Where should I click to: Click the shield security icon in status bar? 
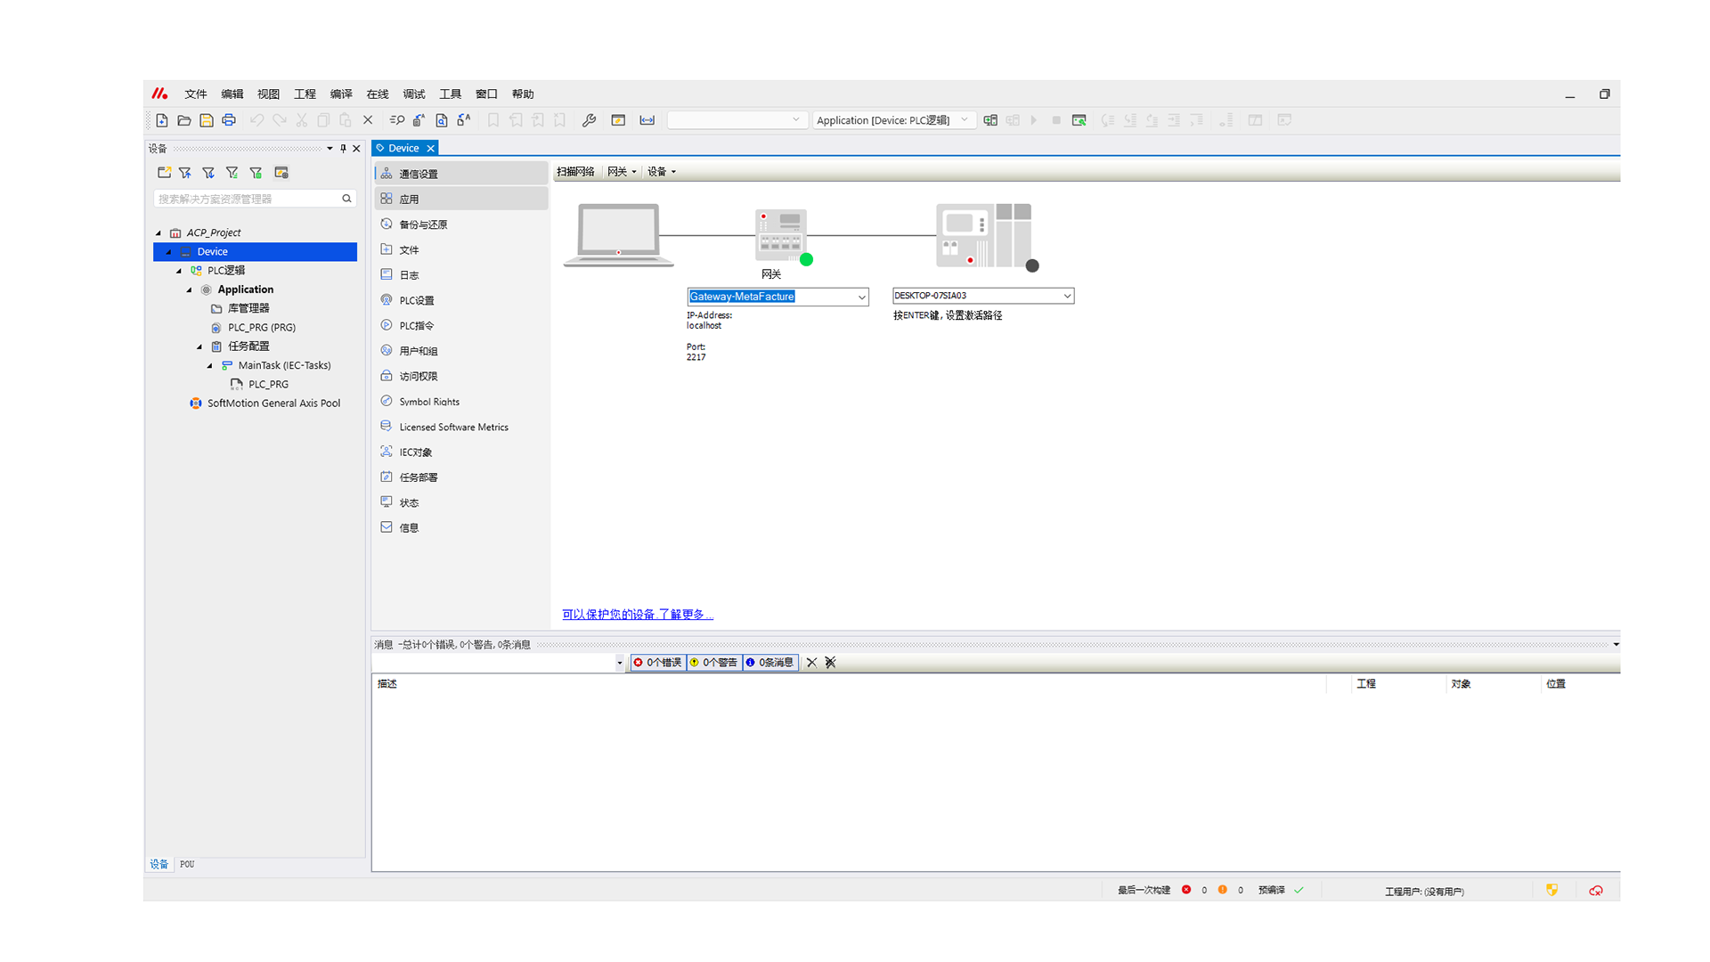coord(1552,891)
